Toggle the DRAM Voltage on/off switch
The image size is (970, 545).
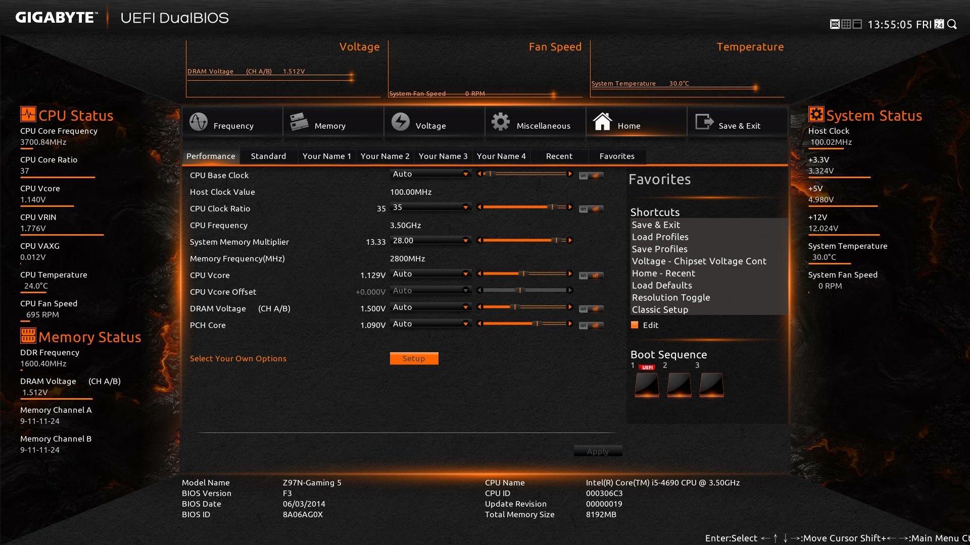[x=591, y=309]
